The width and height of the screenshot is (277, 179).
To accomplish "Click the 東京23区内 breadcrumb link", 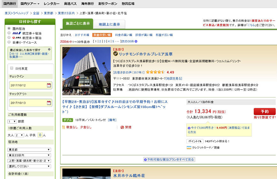I will [66, 13].
